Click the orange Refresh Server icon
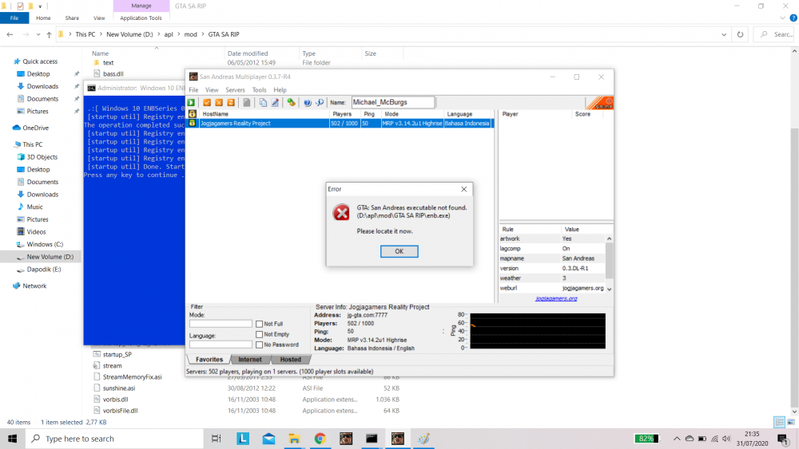Screen dimensions: 799x449 pyautogui.click(x=231, y=103)
